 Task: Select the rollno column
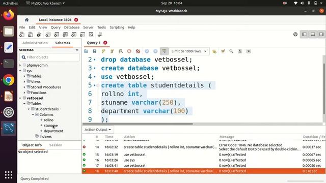(48, 120)
